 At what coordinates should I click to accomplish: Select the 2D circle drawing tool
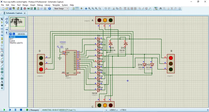click(2, 72)
